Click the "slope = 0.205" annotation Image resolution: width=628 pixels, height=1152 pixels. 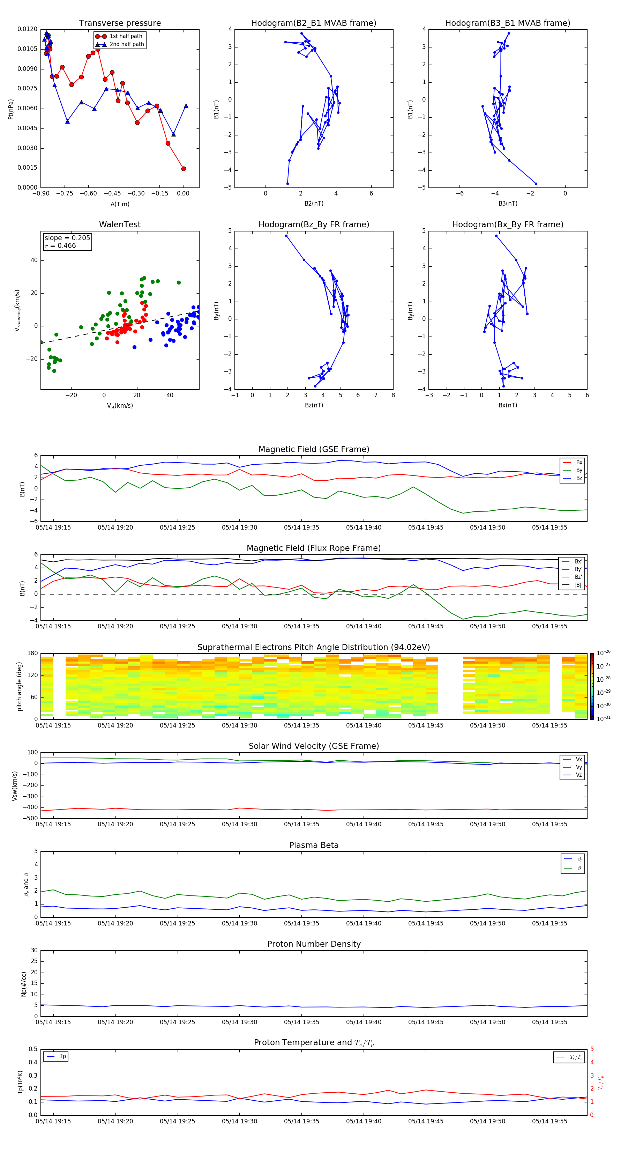click(x=67, y=238)
